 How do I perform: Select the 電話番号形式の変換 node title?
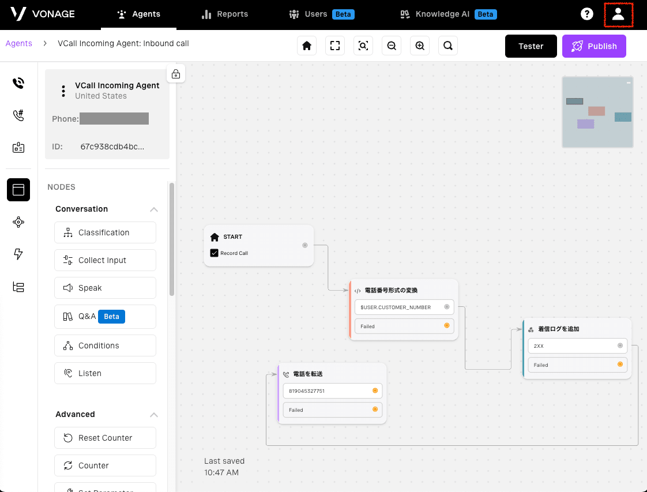(x=391, y=290)
